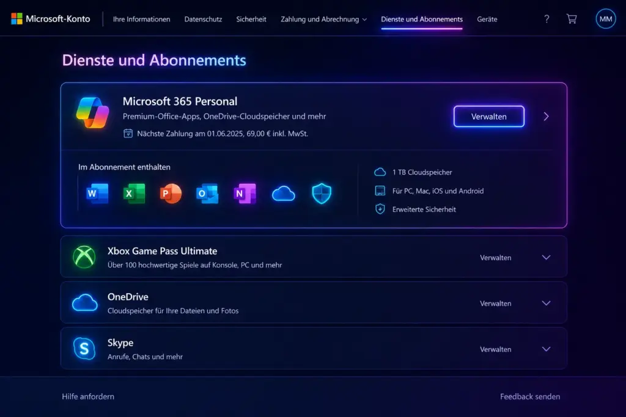This screenshot has width=626, height=417.
Task: Open the Geräte tab
Action: click(487, 19)
